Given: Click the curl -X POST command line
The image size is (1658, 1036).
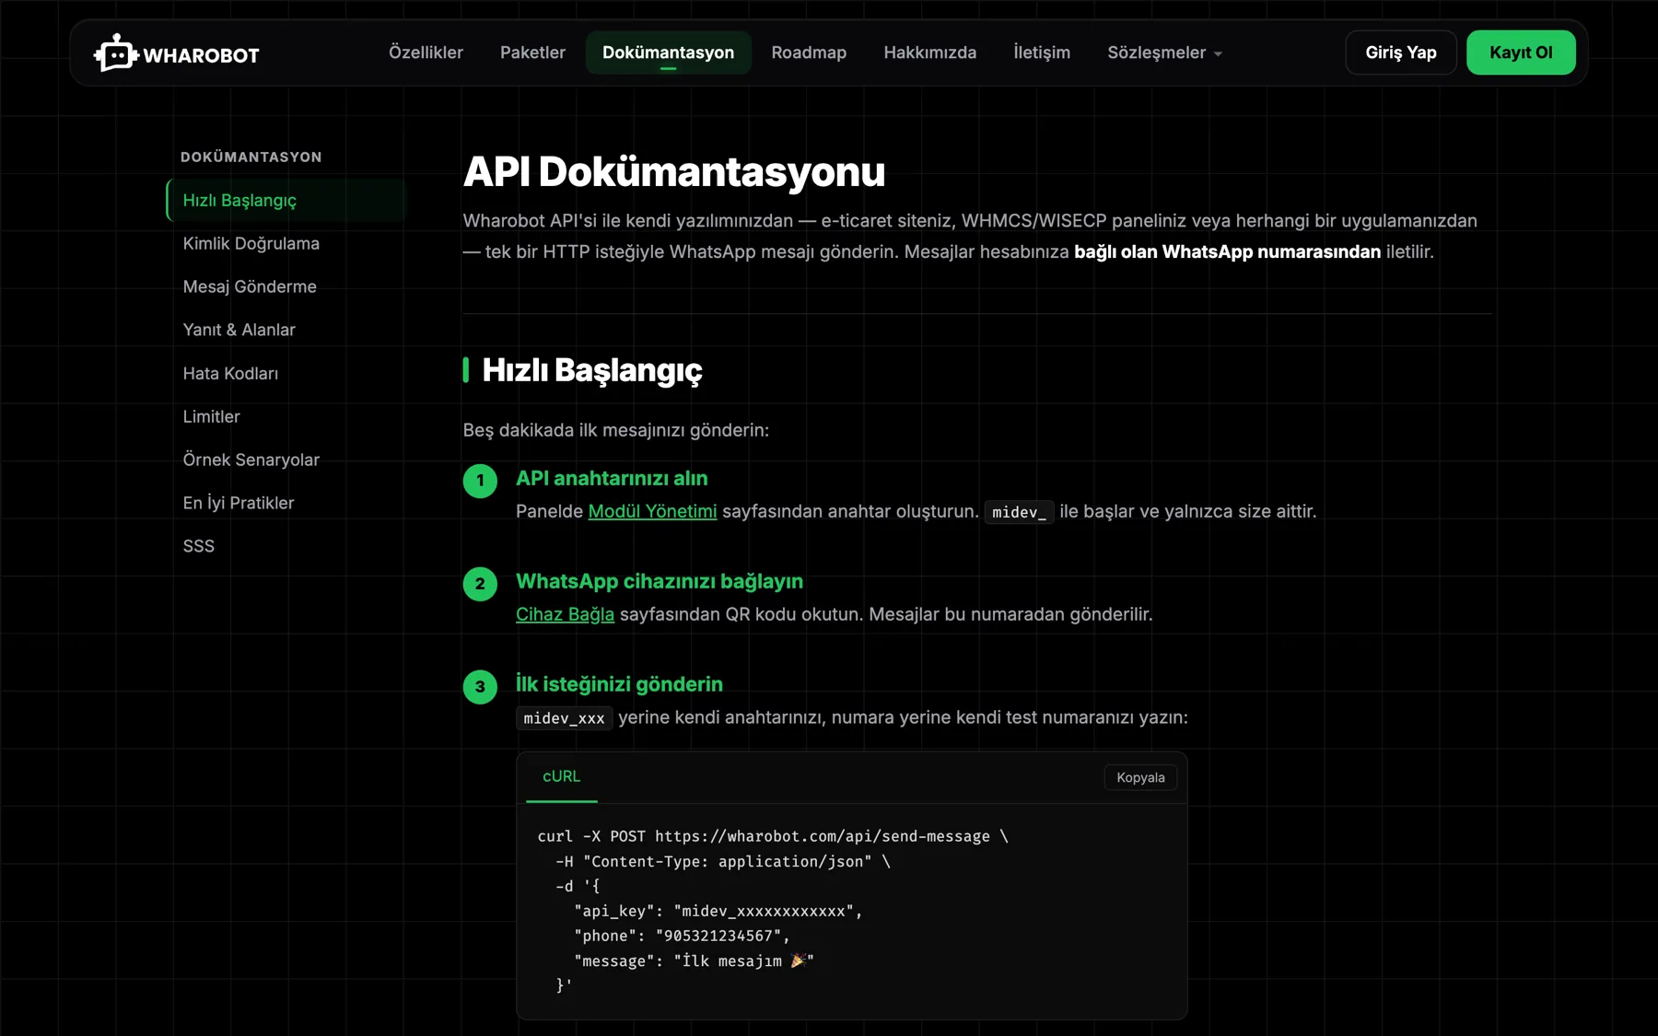Looking at the screenshot, I should (x=773, y=836).
